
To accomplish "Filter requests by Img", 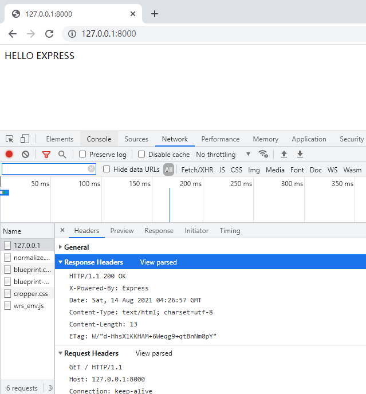I will (254, 170).
